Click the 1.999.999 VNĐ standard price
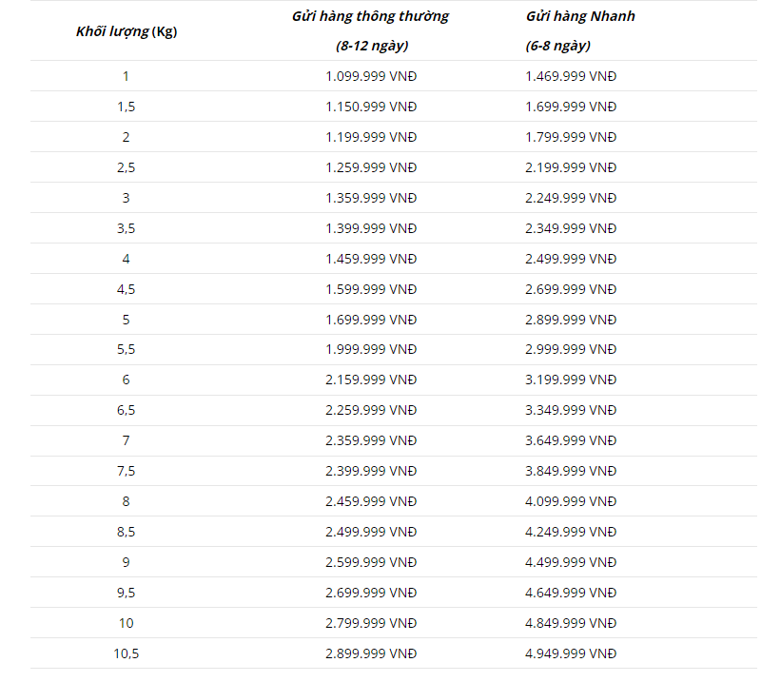Viewport: 781px width, 682px height. pyautogui.click(x=371, y=349)
